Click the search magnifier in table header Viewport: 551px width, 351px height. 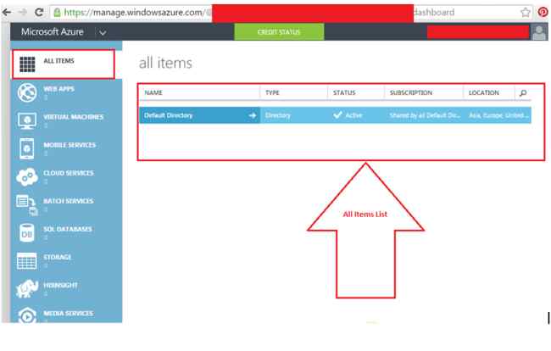click(523, 93)
